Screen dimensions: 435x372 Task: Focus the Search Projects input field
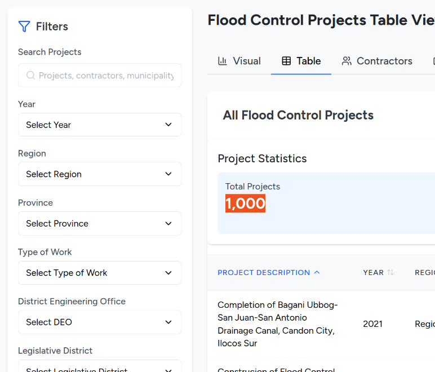point(106,76)
